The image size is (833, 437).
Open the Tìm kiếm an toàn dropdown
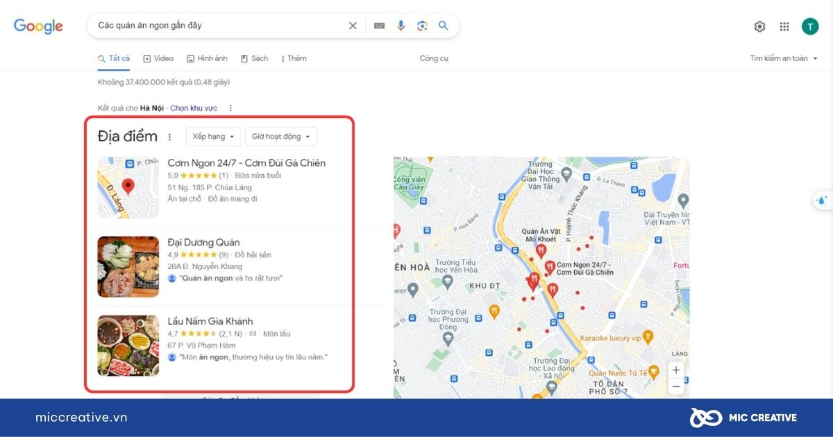784,58
